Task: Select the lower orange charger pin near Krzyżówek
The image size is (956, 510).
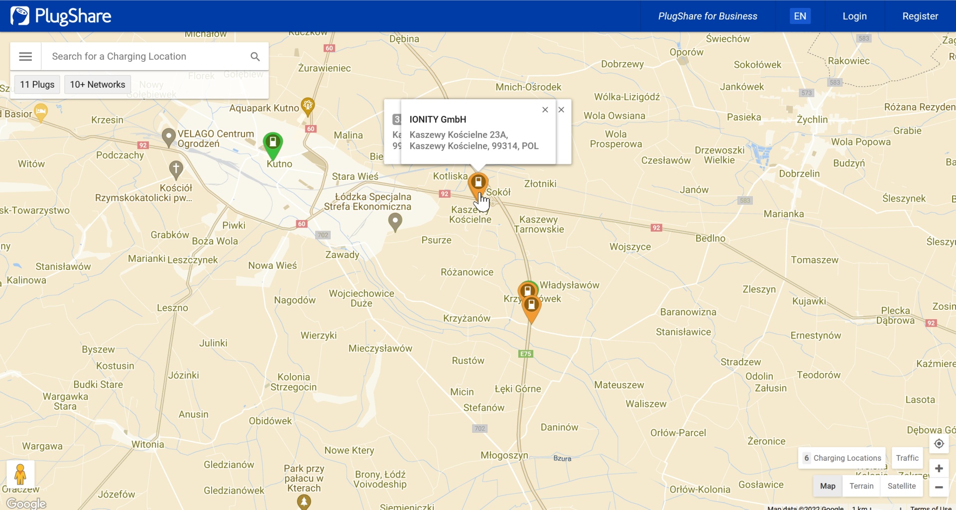Action: 531,309
